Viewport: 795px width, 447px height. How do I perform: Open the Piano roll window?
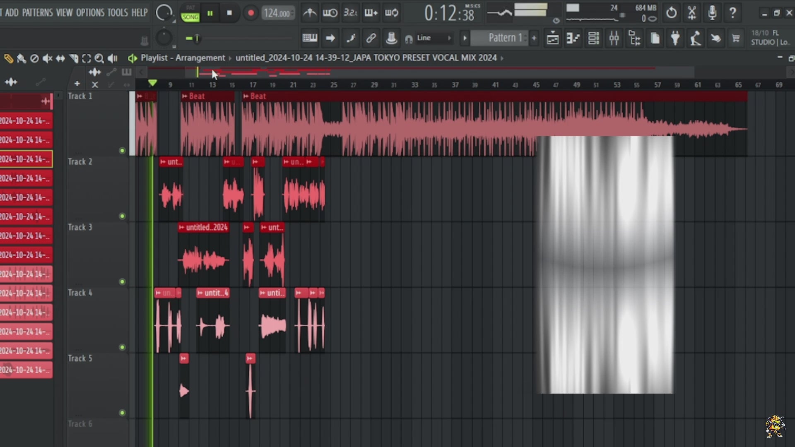click(x=573, y=38)
